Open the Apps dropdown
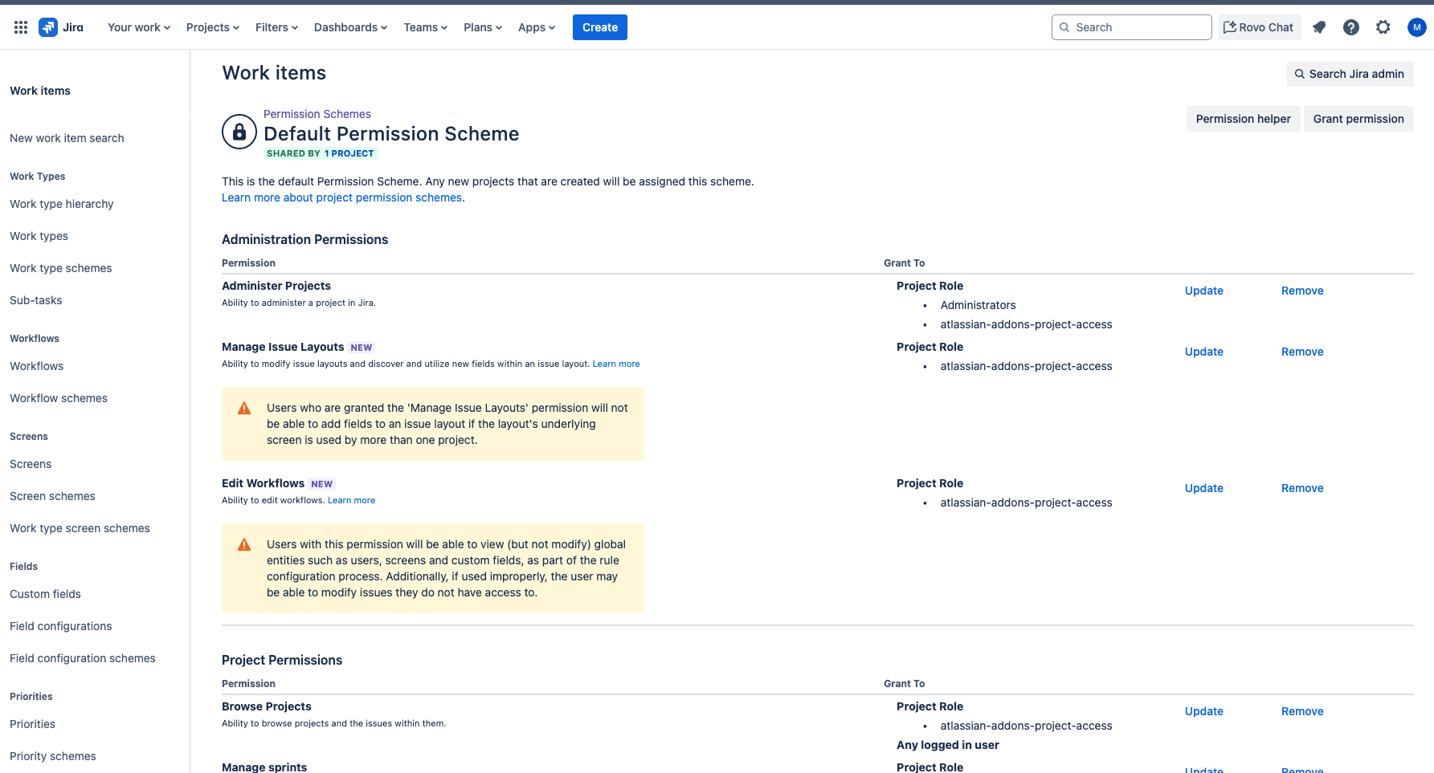 coord(535,26)
